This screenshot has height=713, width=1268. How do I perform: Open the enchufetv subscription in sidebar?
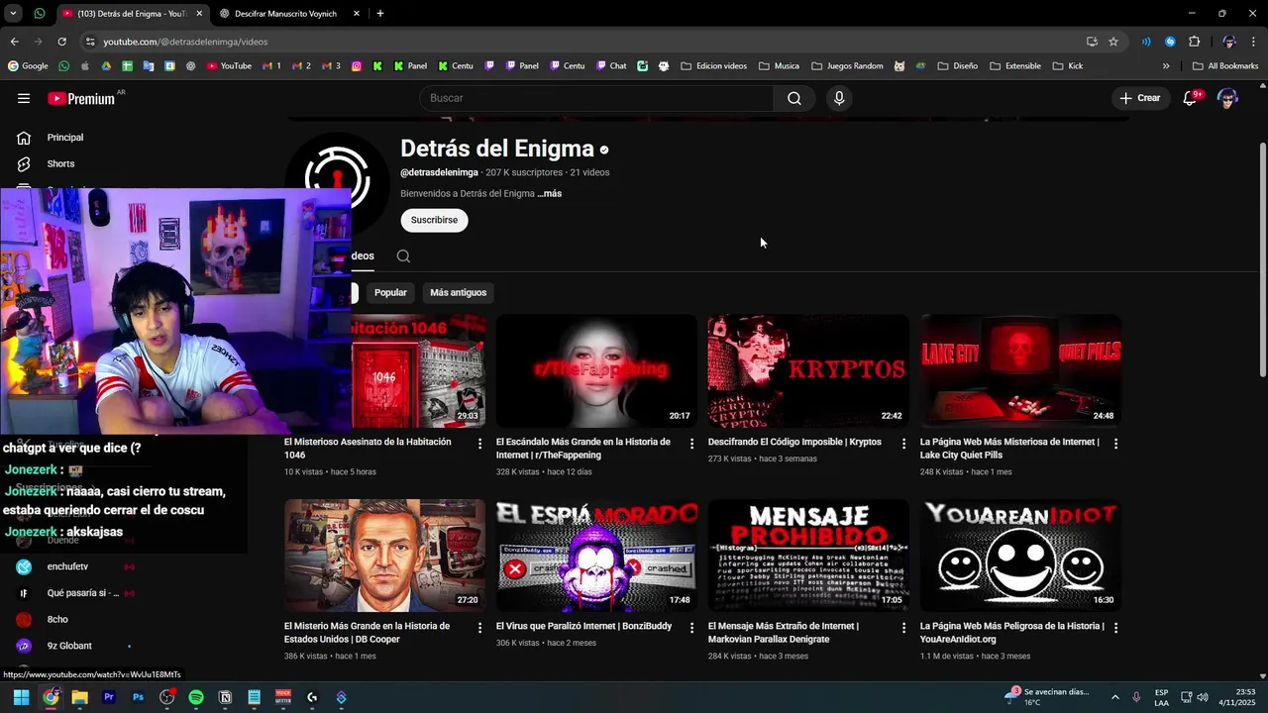67,566
